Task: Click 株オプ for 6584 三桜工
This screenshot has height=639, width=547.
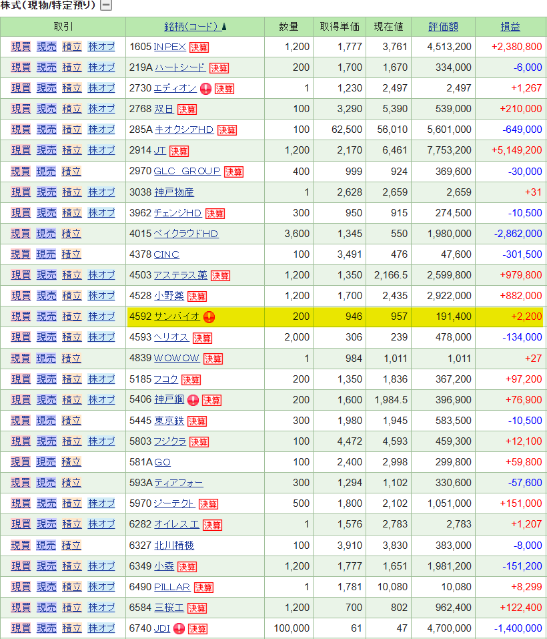Action: click(x=101, y=608)
